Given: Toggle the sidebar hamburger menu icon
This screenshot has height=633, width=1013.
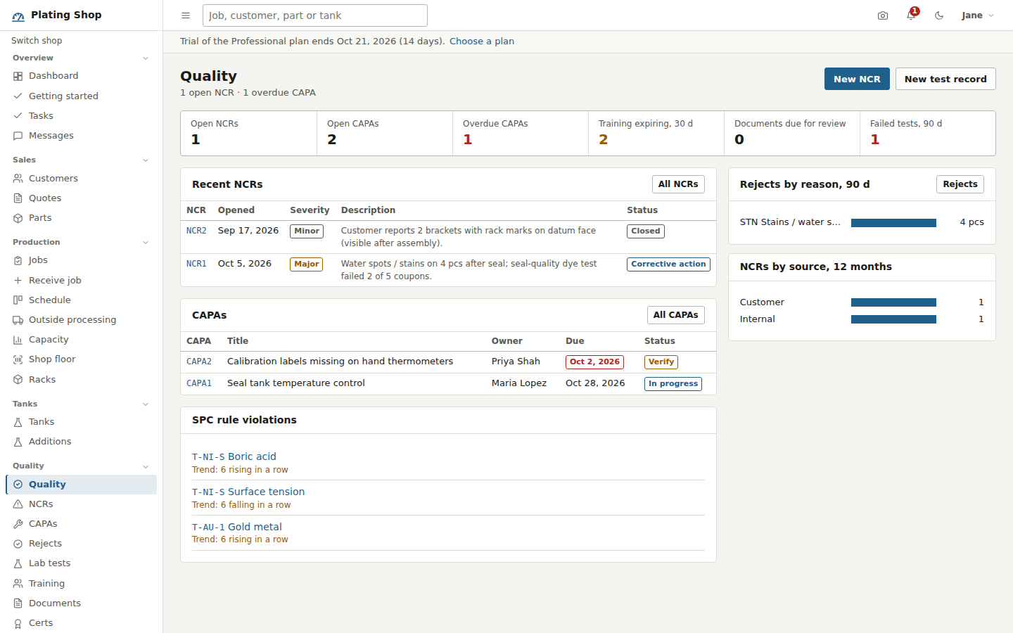Looking at the screenshot, I should click(x=186, y=15).
